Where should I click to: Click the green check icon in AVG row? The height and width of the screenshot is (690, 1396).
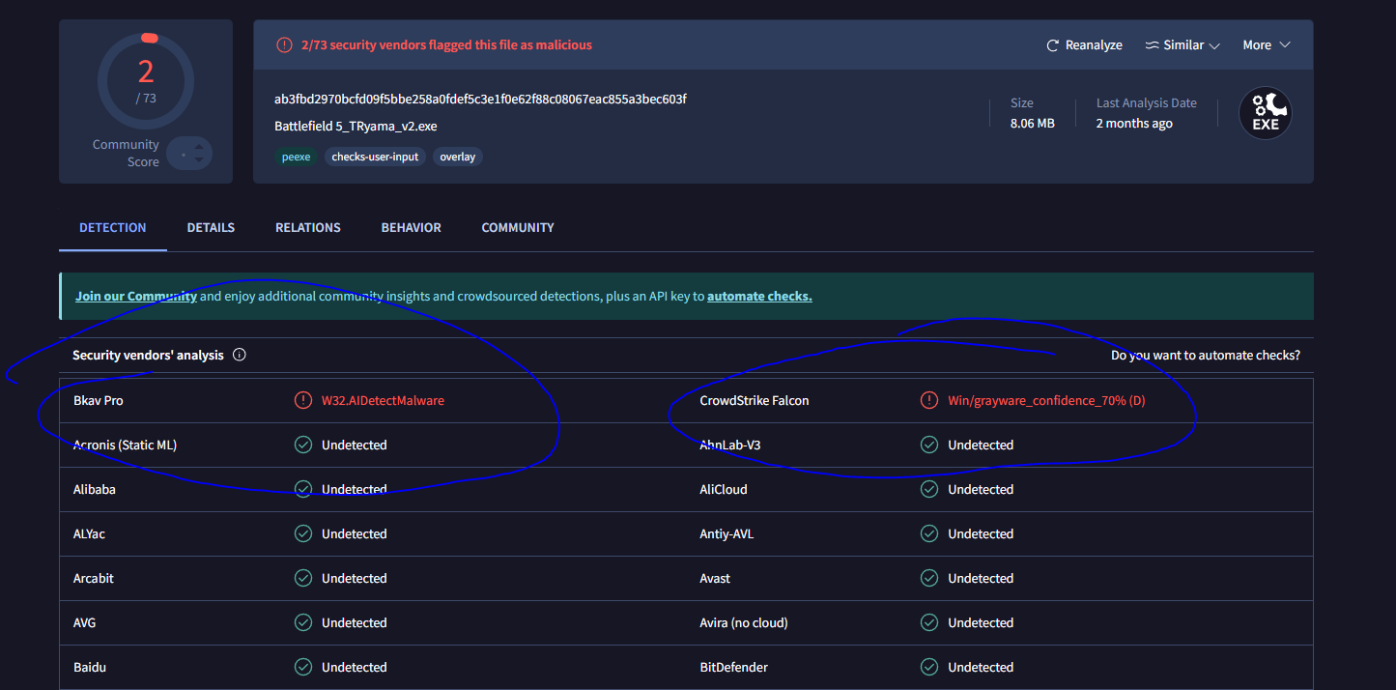tap(302, 622)
